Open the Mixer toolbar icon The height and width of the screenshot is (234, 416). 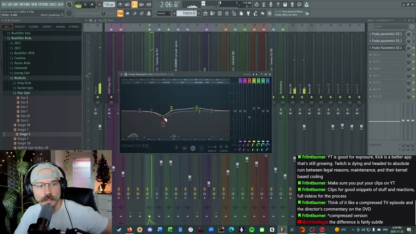(x=227, y=13)
